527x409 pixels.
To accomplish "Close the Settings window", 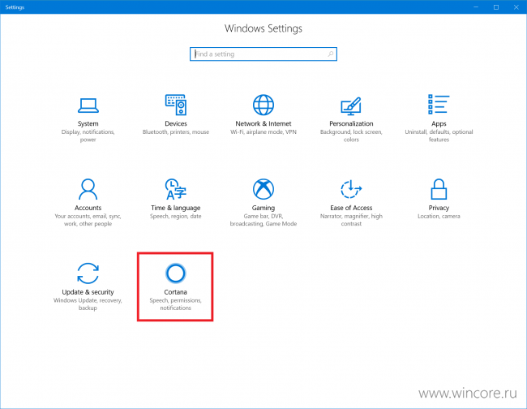I will [x=516, y=7].
